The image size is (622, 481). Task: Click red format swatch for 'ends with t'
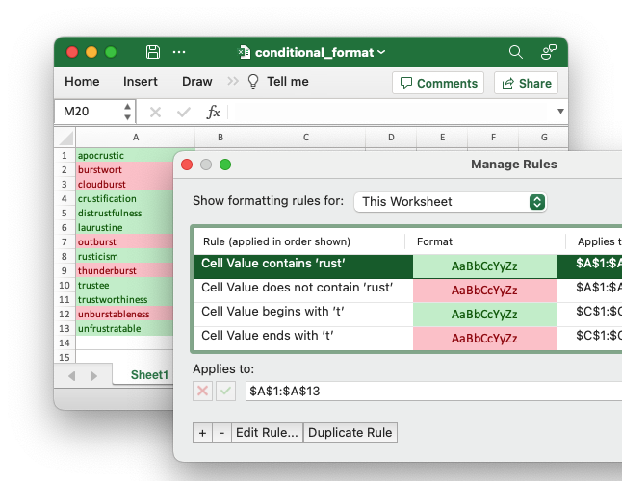click(484, 339)
